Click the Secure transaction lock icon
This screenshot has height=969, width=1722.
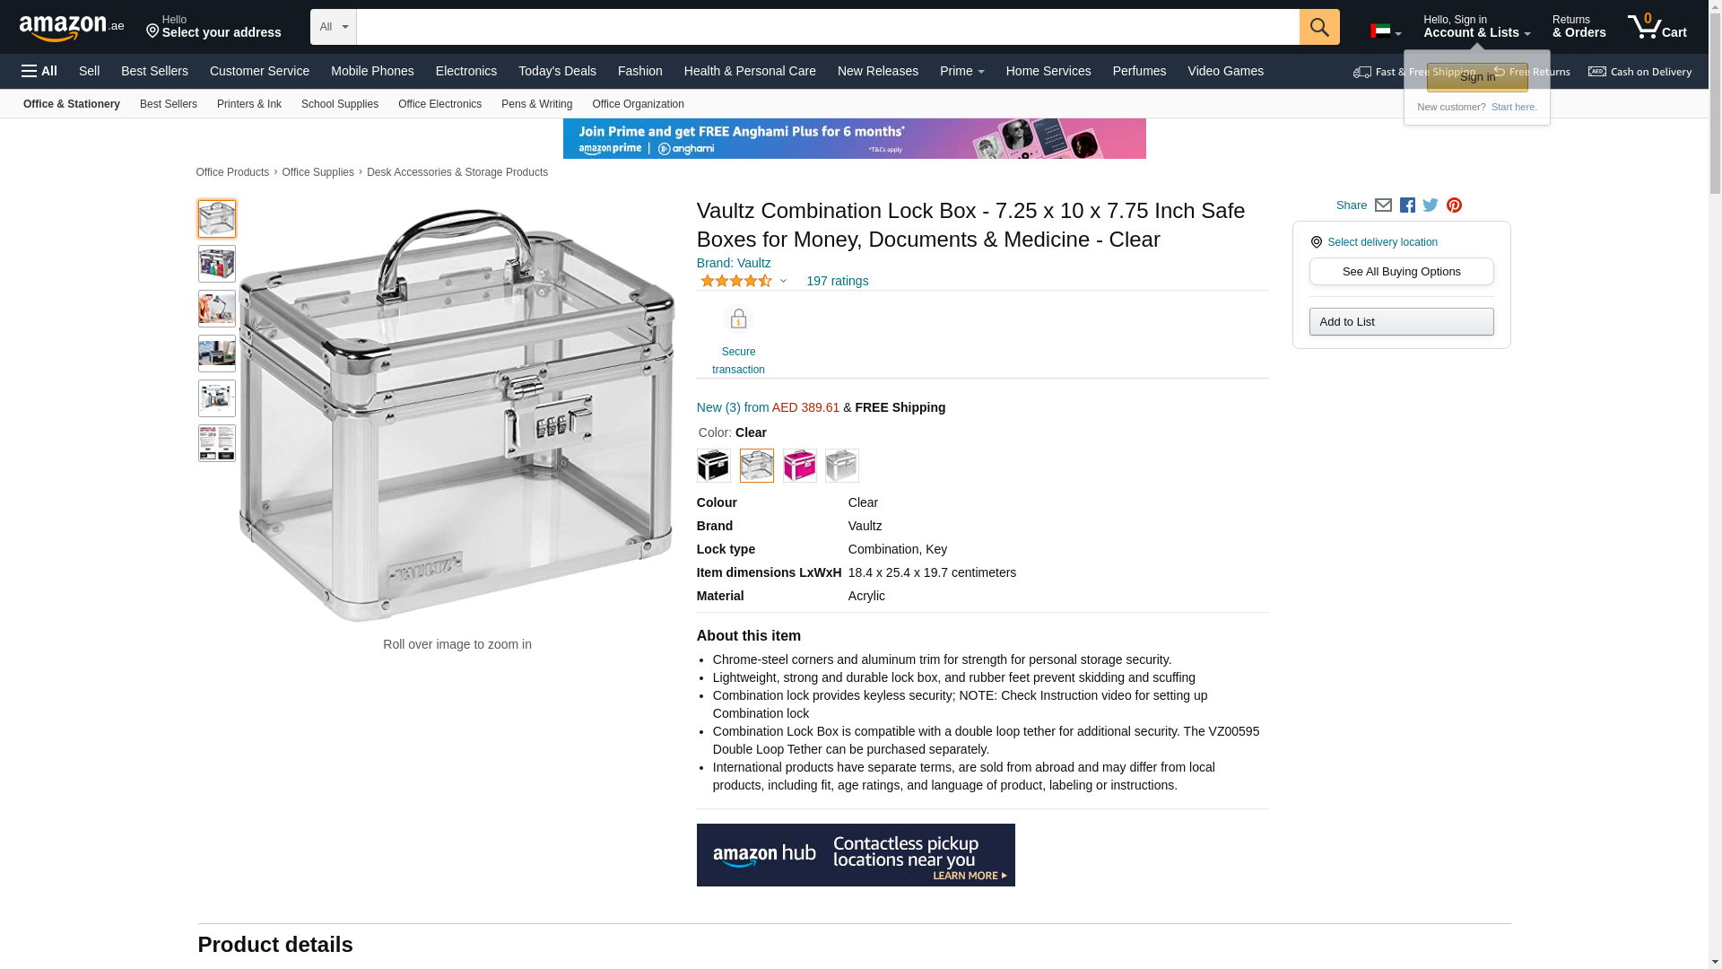coord(738,319)
